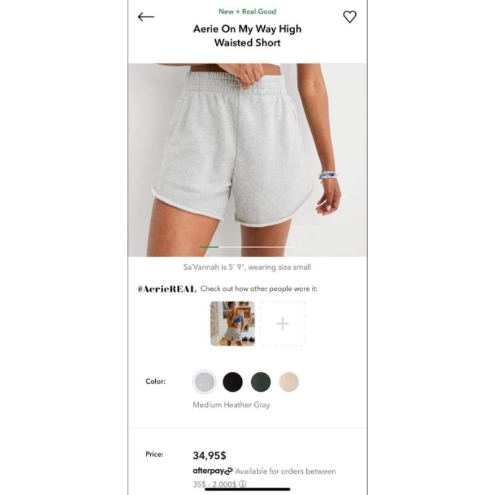Select the beige color swatch
Viewport: 495px width, 495px height.
point(289,382)
